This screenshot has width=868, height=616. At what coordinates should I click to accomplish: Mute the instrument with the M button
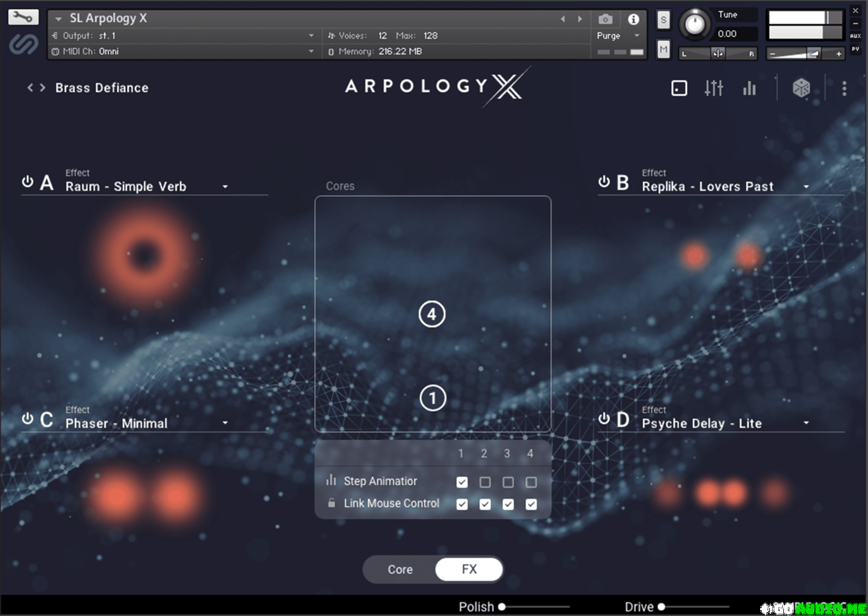[x=663, y=50]
